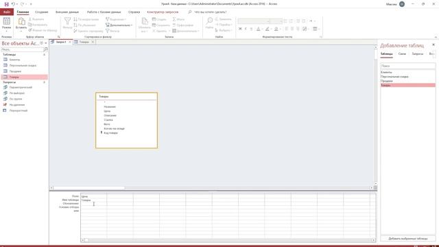Open По выборке query in navigation pane
439x247 pixels.
tap(16, 93)
